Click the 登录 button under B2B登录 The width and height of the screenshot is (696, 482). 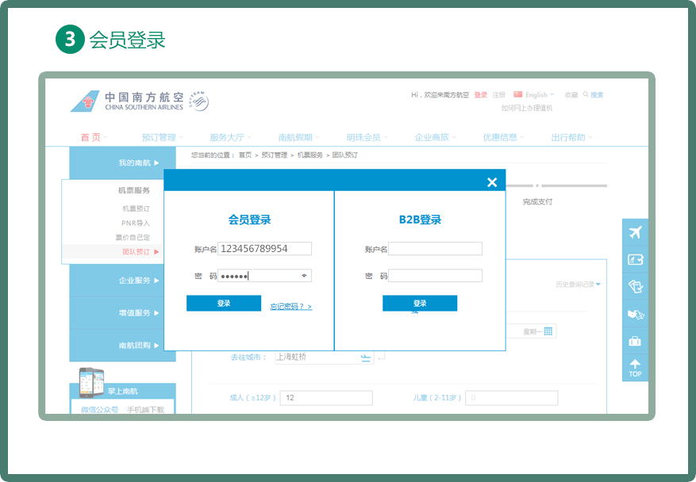click(x=420, y=304)
